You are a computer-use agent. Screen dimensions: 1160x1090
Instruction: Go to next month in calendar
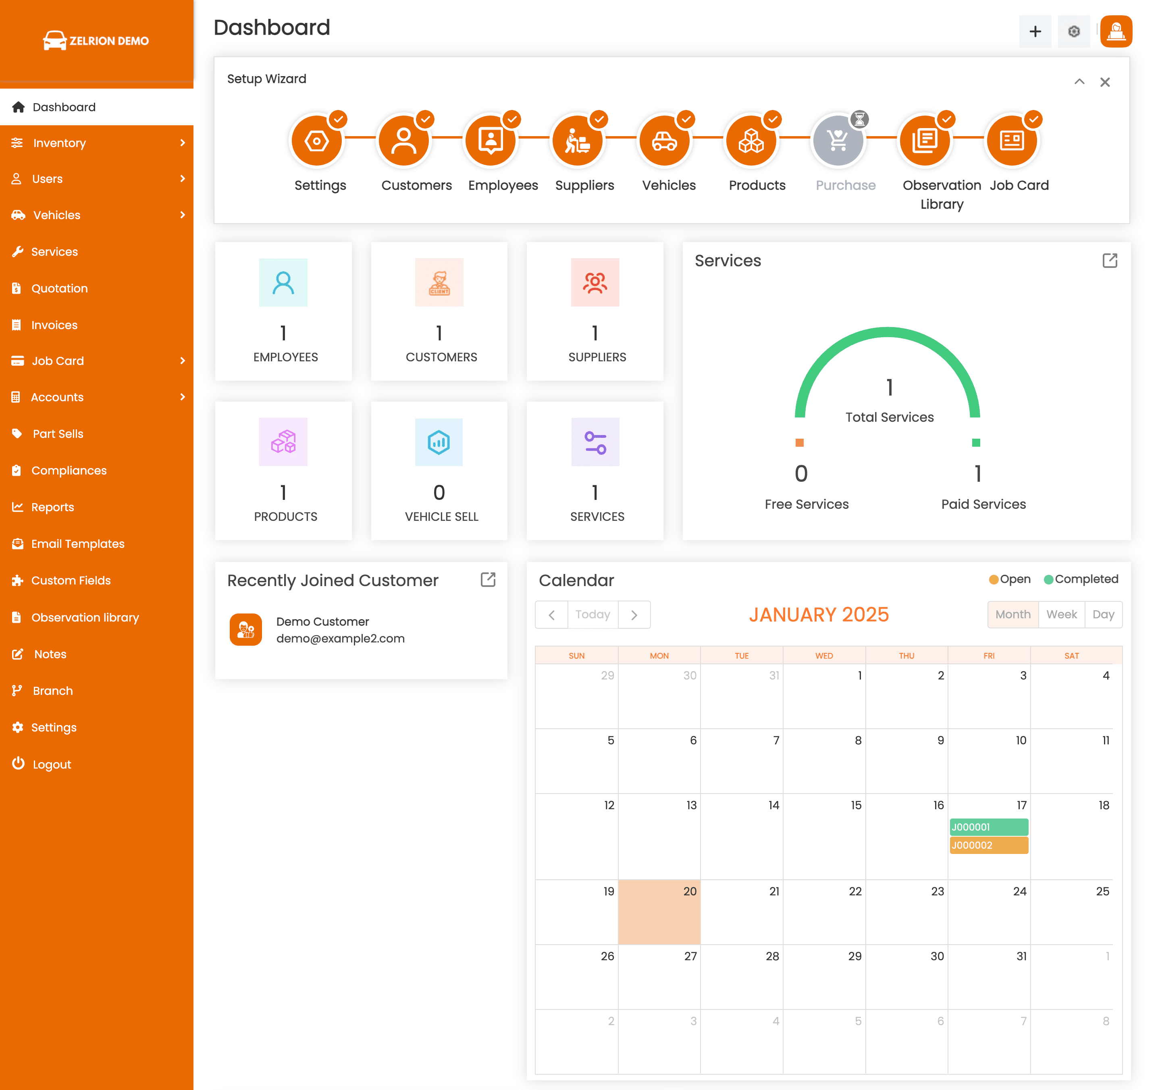click(x=634, y=615)
